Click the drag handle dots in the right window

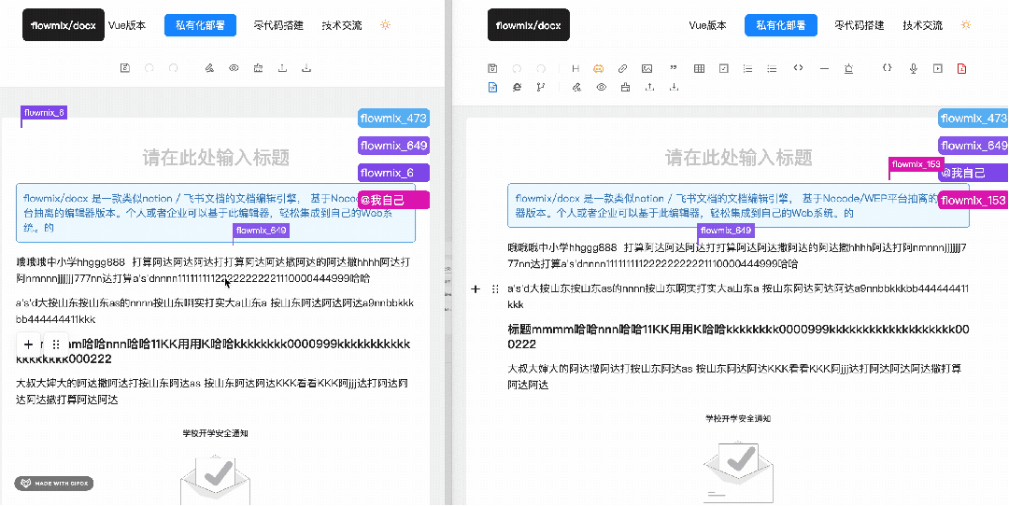point(495,289)
